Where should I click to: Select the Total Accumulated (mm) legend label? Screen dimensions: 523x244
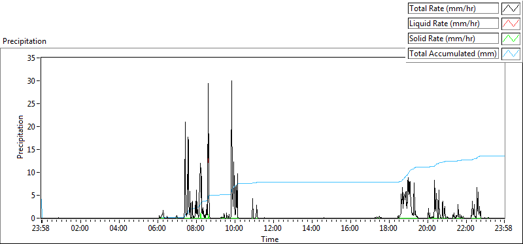pos(453,54)
